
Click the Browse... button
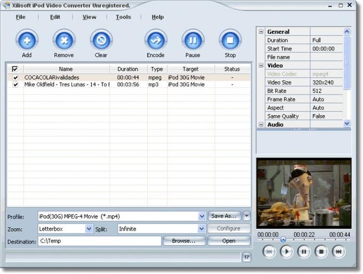[184, 241]
